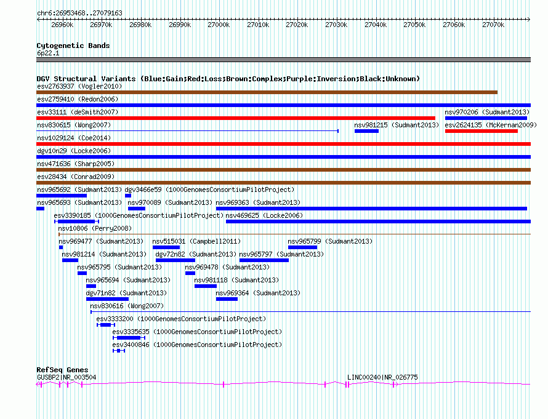Click the blue nsv965799 gain bar
Viewport: 548px width, 419px height.
(303, 247)
